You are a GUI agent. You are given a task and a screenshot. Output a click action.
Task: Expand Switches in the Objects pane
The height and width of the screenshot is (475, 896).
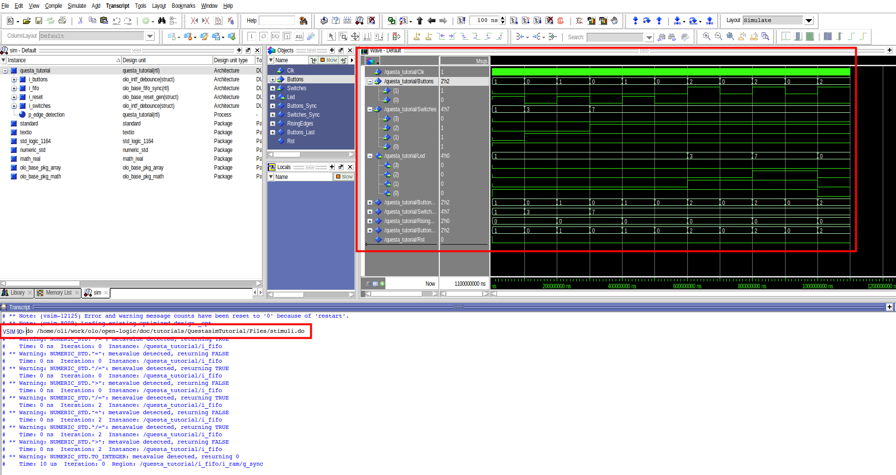(x=272, y=88)
